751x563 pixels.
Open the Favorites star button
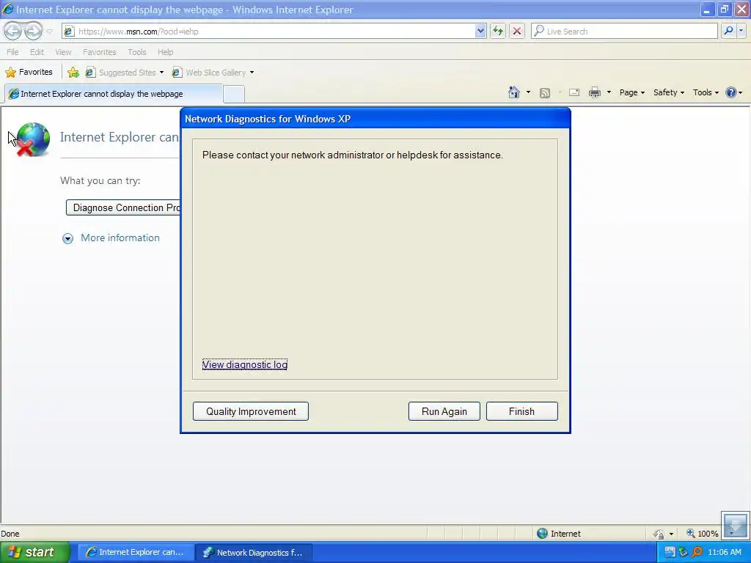point(29,73)
